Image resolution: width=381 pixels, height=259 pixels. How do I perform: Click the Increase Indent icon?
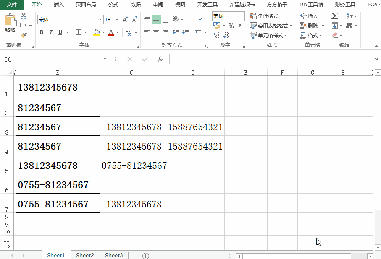[x=185, y=32]
